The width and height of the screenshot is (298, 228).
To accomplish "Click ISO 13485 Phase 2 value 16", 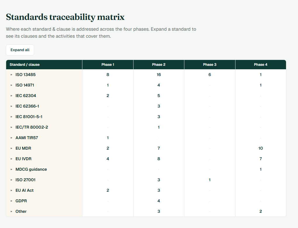I will 159,75.
